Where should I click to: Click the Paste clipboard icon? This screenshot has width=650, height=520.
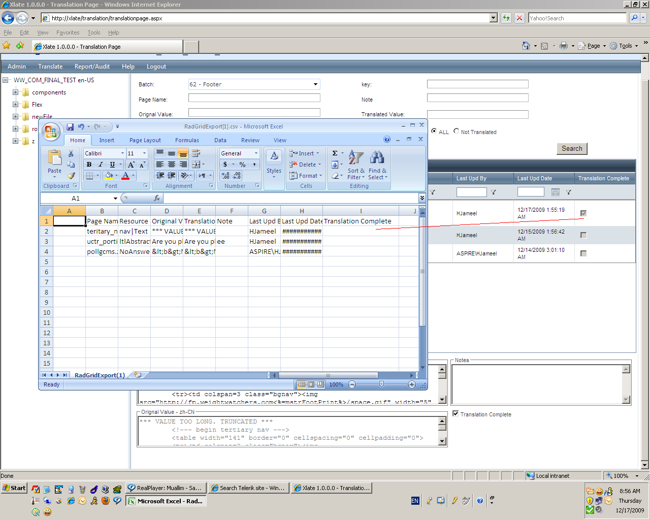coord(54,158)
